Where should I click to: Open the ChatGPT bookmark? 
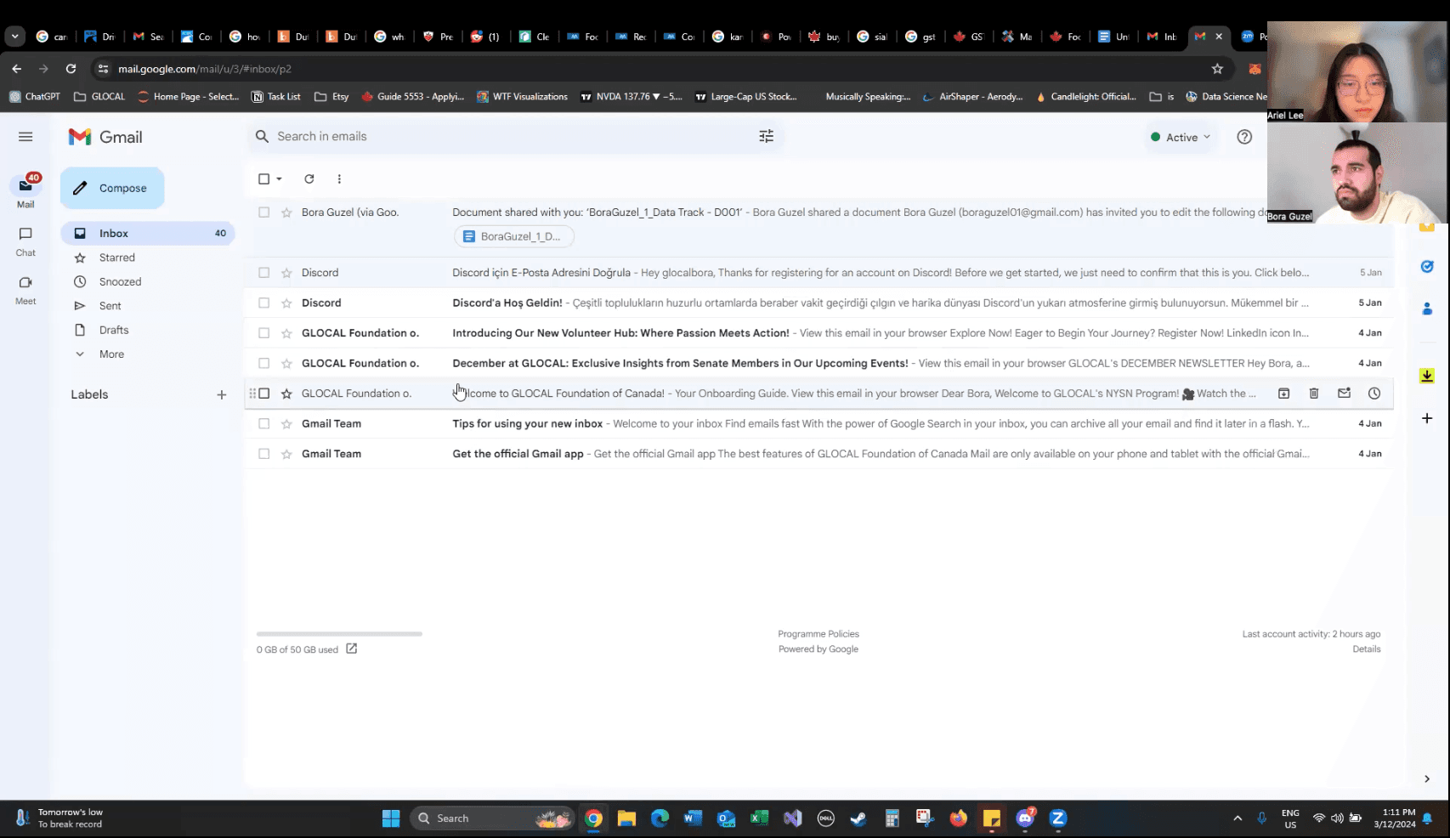coord(35,97)
